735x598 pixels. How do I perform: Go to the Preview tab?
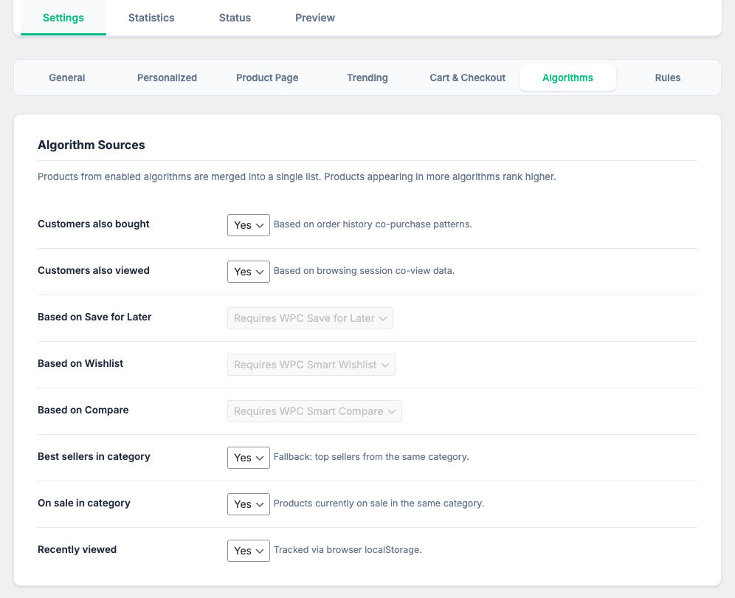[315, 18]
